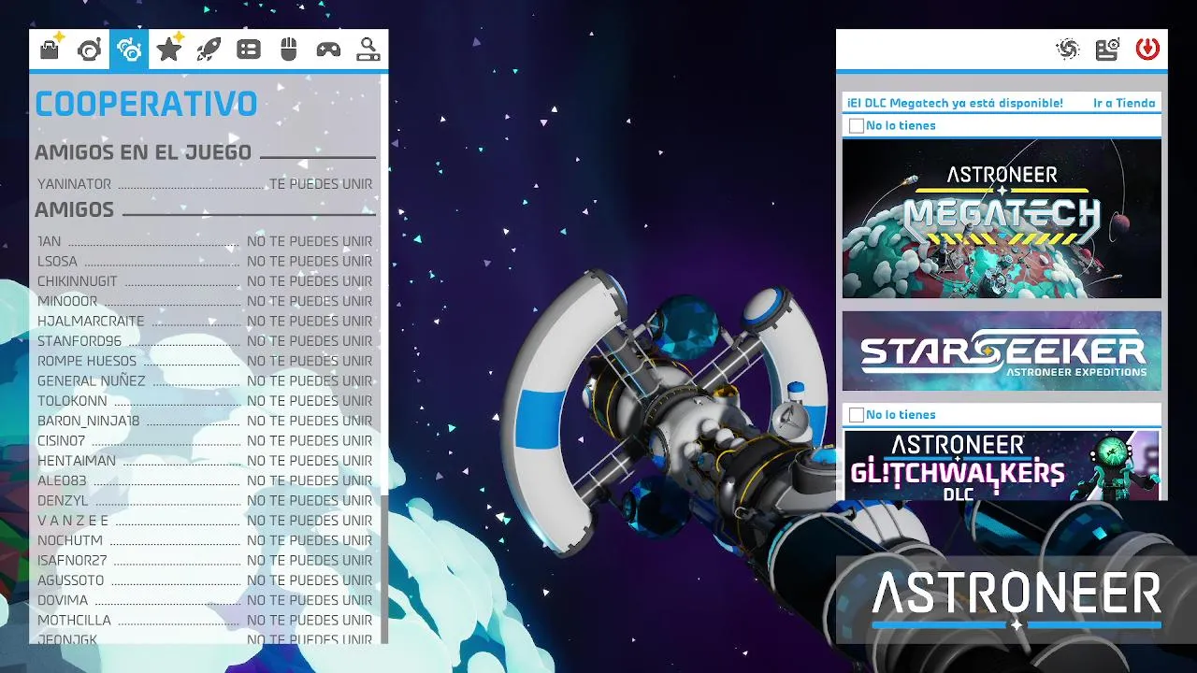
Task: Select friend ALE083 in list
Action: tap(205, 480)
